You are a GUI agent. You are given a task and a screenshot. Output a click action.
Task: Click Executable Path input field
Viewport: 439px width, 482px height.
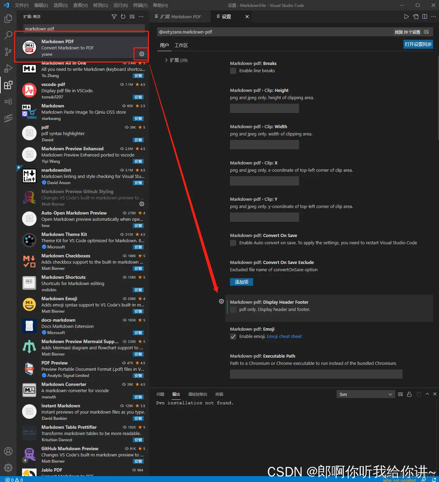tap(316, 374)
